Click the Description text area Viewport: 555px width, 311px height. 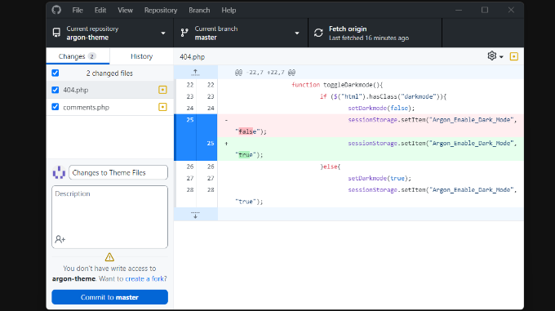109,217
